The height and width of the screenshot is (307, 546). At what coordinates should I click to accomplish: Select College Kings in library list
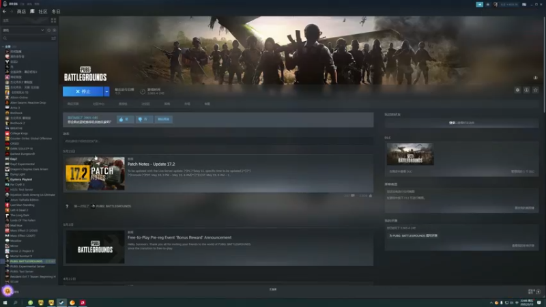click(19, 133)
